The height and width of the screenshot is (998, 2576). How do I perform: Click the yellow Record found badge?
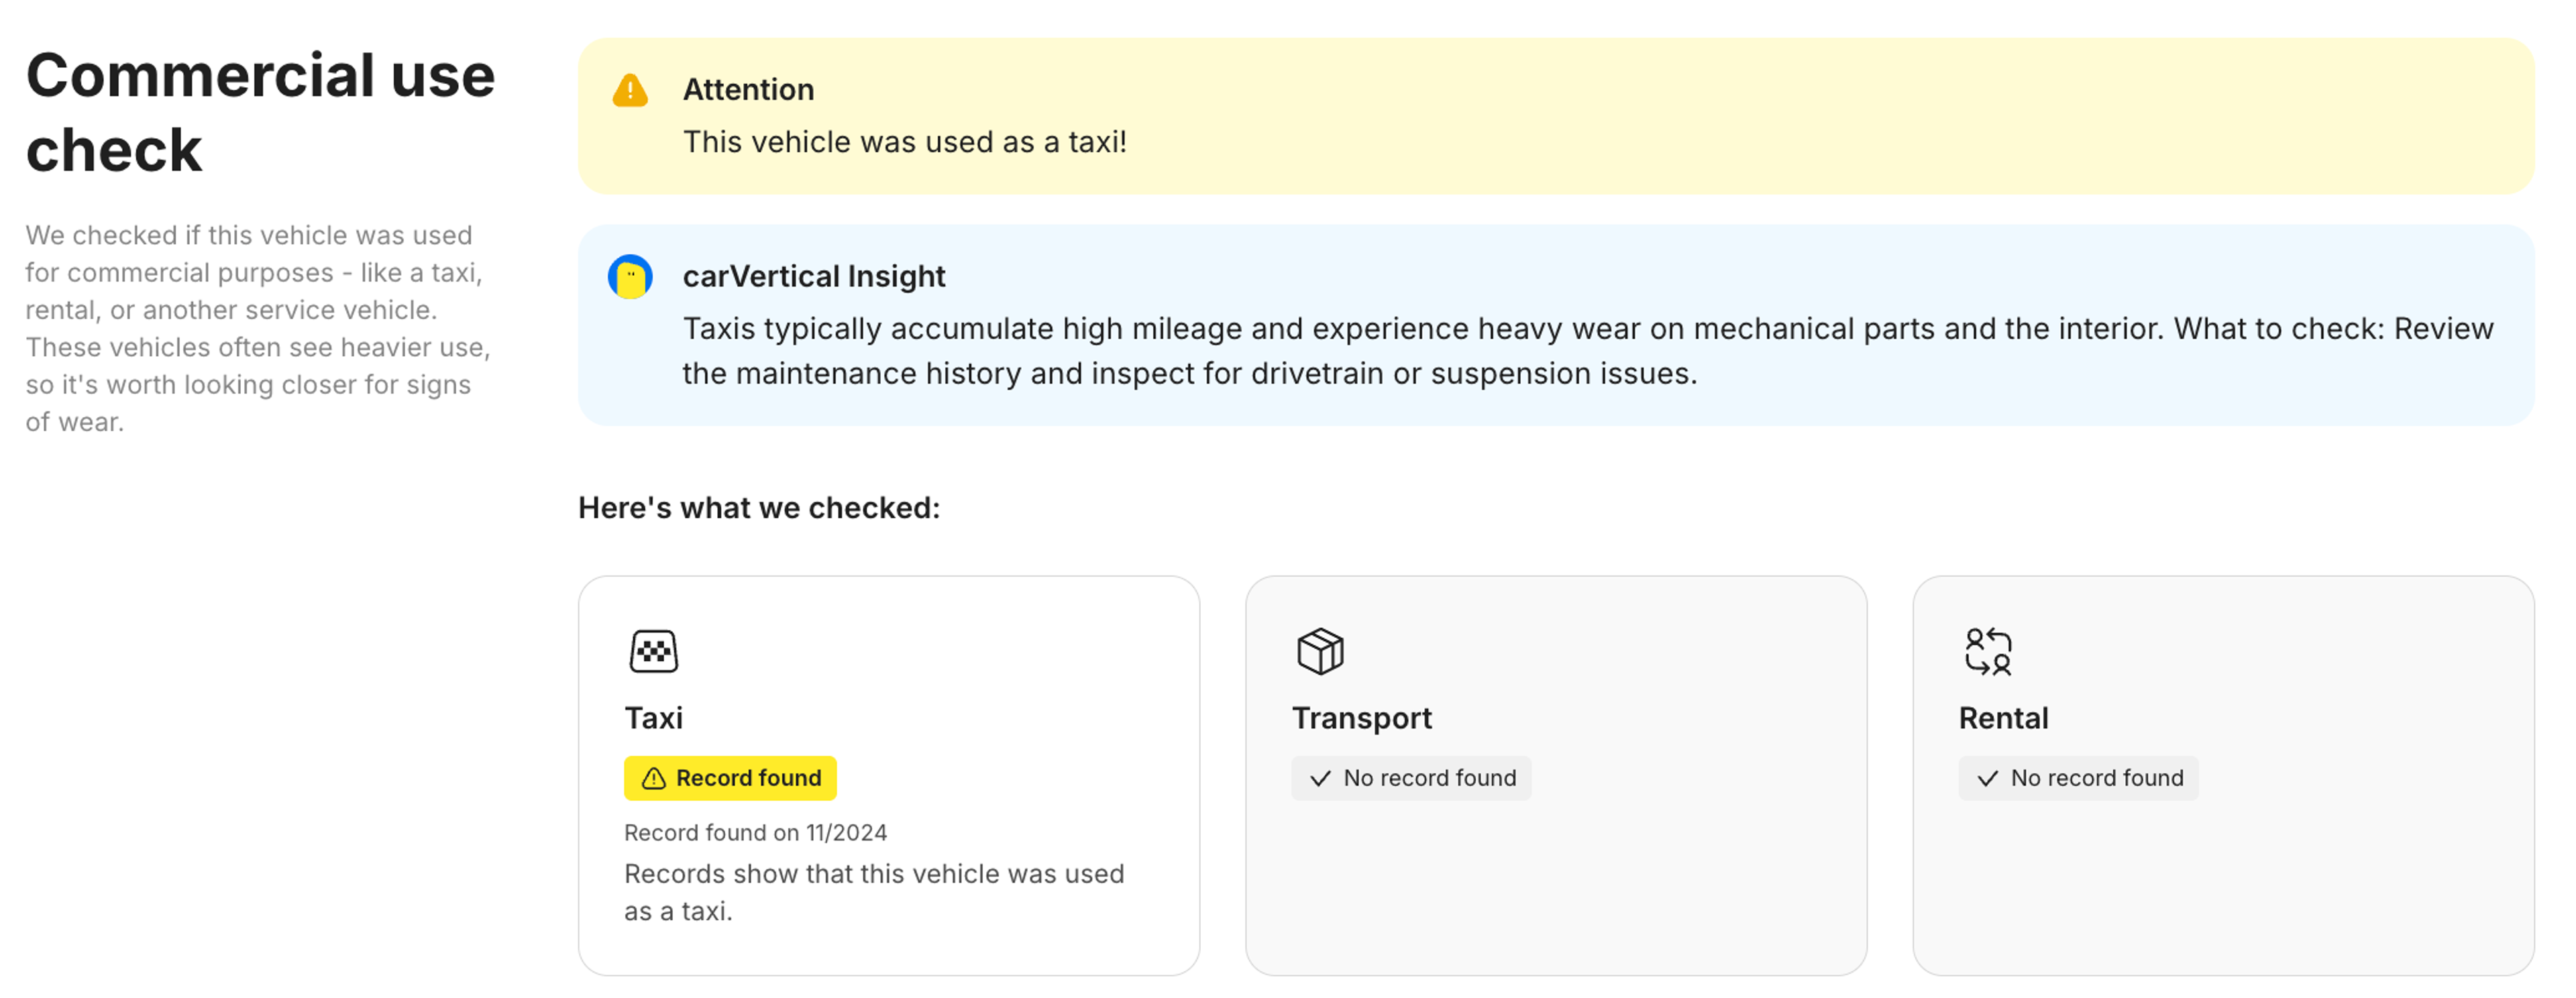pyautogui.click(x=730, y=778)
